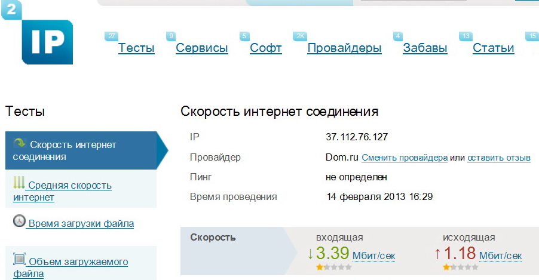Click the Время проведения label

[234, 197]
